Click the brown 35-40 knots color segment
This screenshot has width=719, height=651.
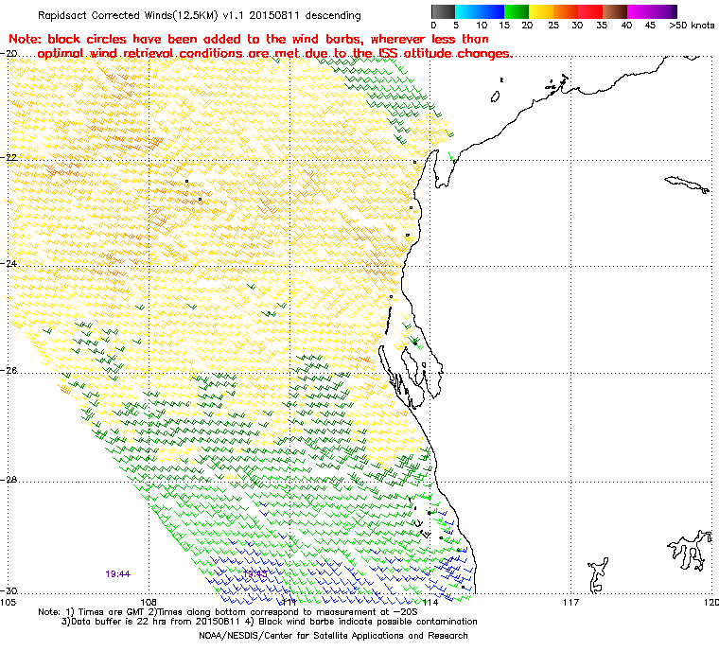point(615,11)
